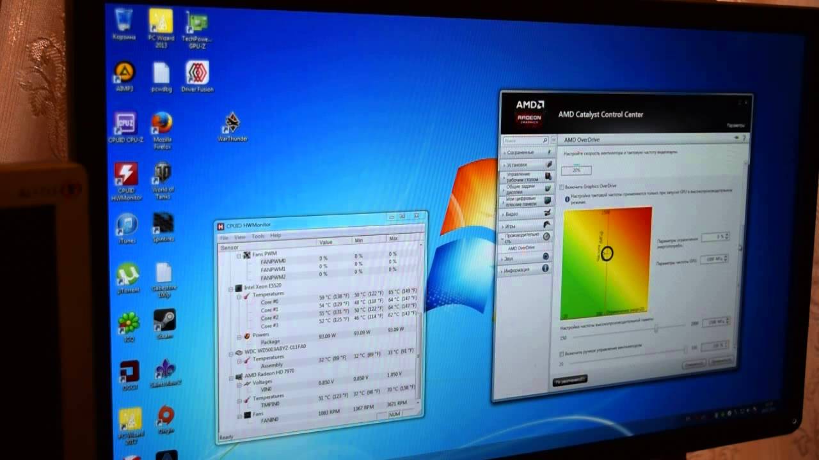Open the CPUID HWMonitor desktop shortcut

click(127, 181)
